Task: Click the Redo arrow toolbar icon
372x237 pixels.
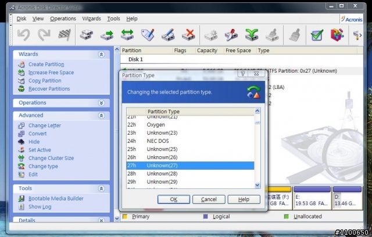Action: point(44,35)
